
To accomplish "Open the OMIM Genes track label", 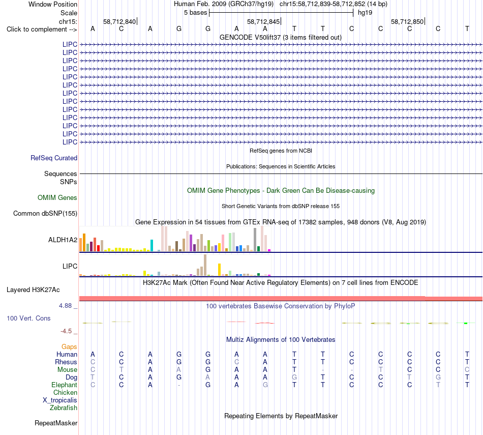I will point(57,197).
